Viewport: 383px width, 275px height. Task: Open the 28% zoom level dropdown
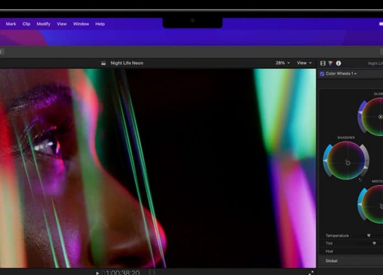pyautogui.click(x=283, y=63)
